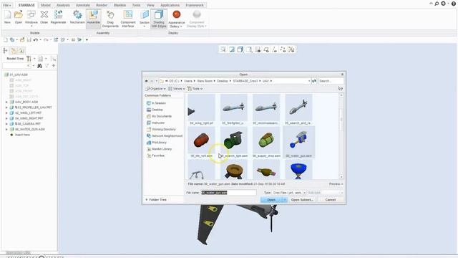This screenshot has height=258, width=458.
Task: Click the Open Subset button
Action: click(x=302, y=200)
